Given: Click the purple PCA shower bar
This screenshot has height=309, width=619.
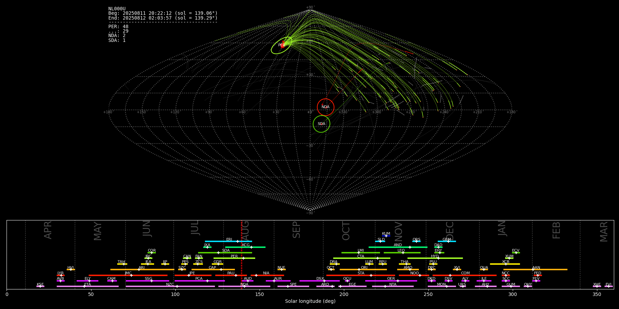Looking at the screenshot, I should pos(199,281).
